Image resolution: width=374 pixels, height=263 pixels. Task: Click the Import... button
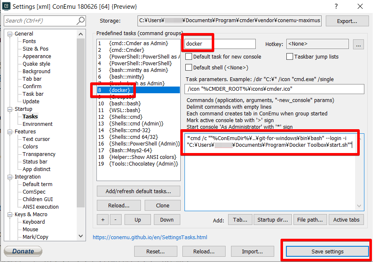point(252,252)
